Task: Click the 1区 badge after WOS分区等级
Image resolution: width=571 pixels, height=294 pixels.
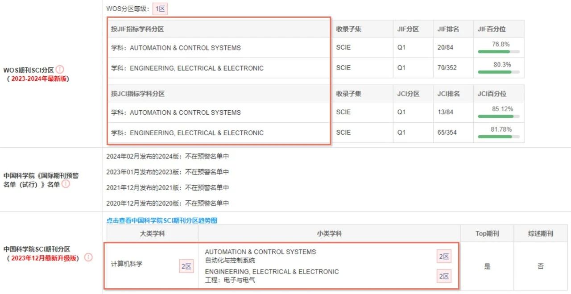Action: 160,8
